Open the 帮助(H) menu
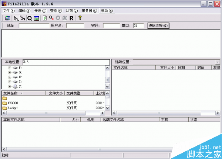This screenshot has width=222, height=159. (x=107, y=11)
